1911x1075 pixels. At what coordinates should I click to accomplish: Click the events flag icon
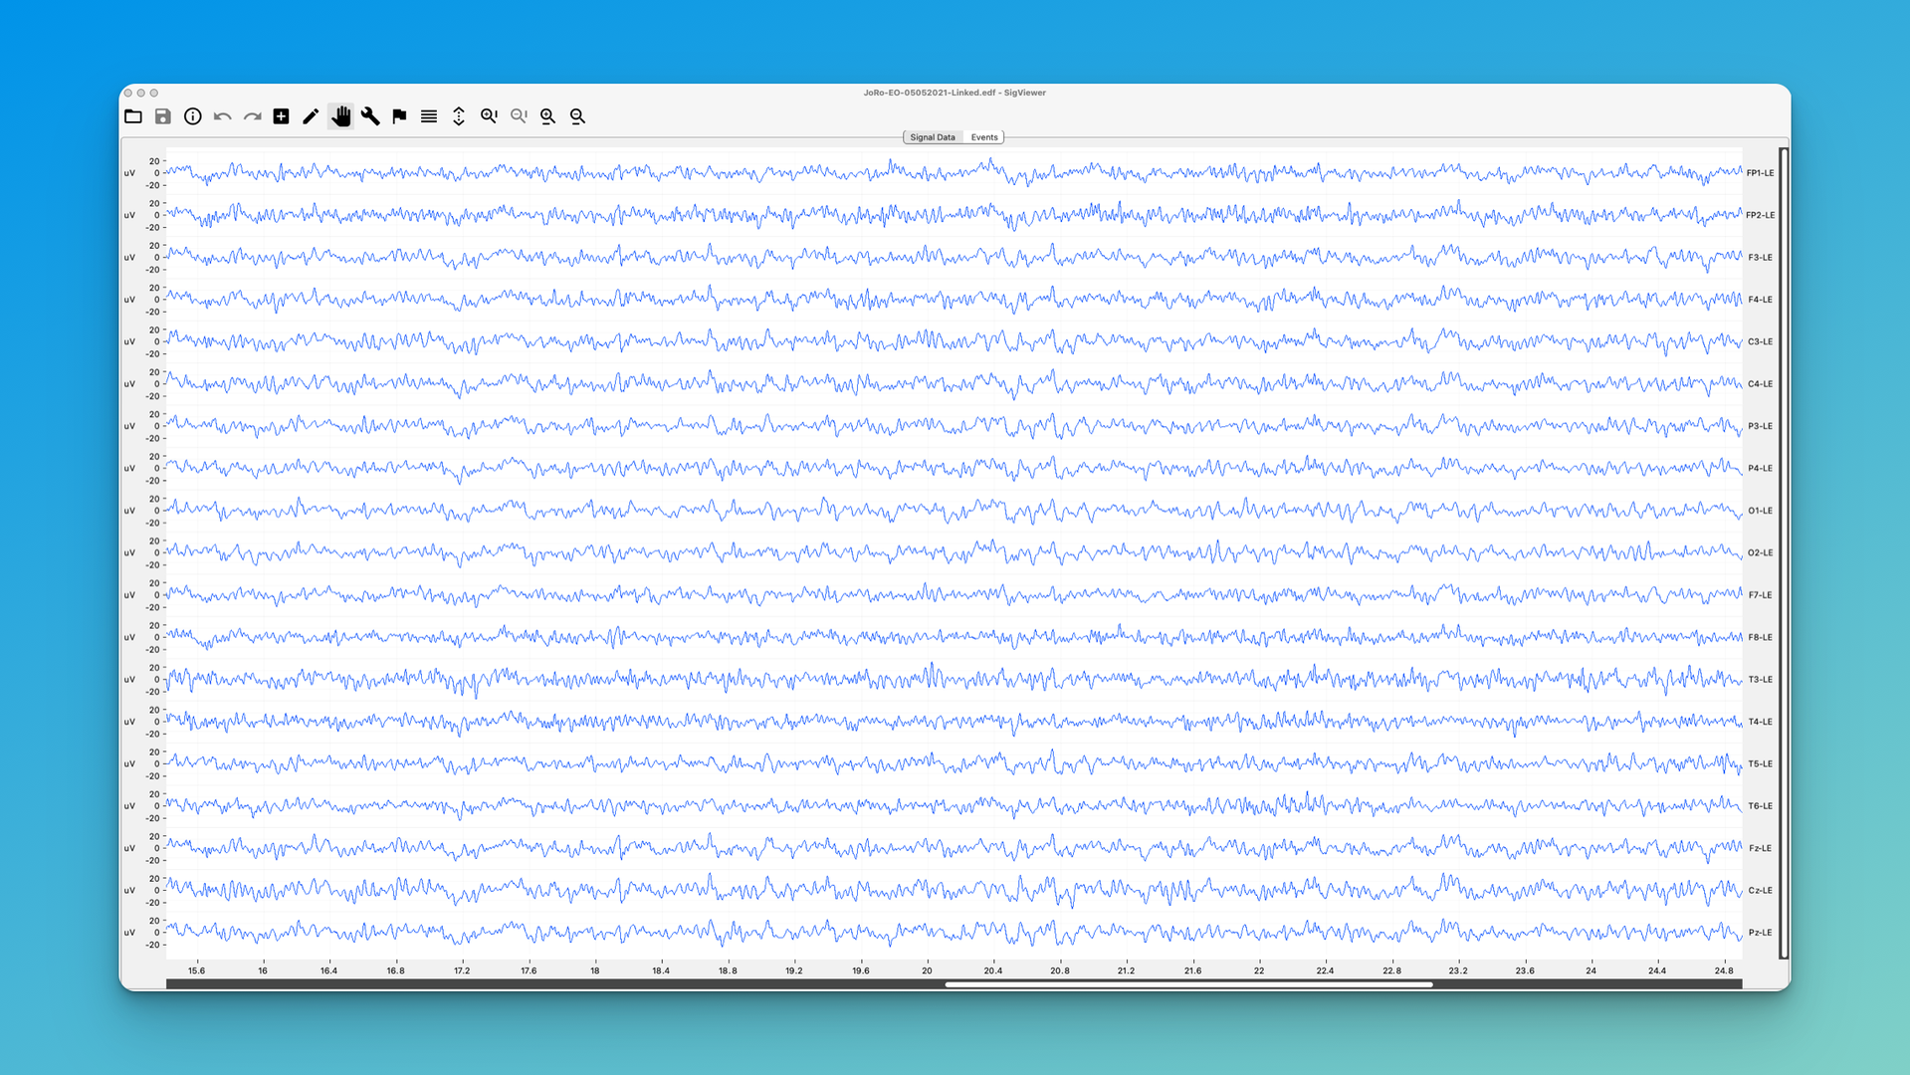coord(399,116)
